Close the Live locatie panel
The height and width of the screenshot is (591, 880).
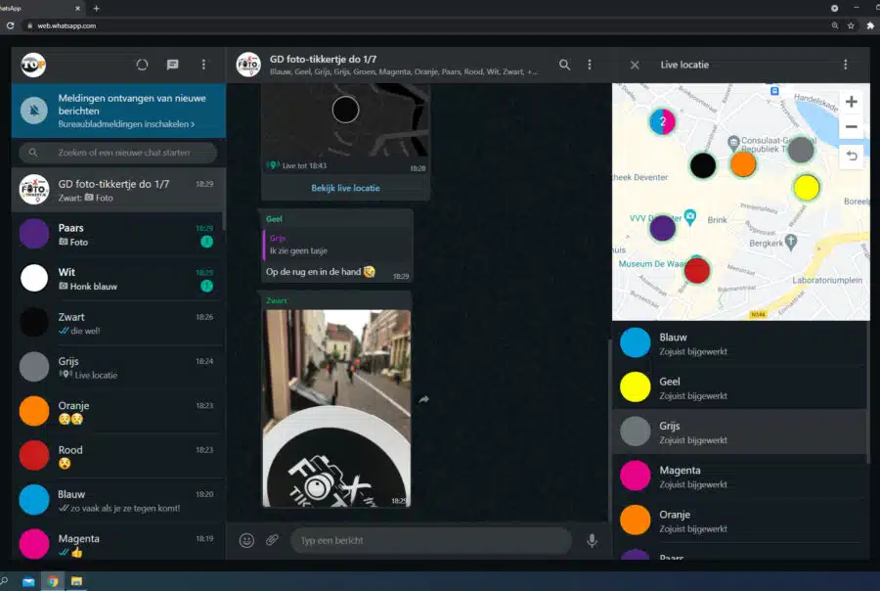pos(635,65)
